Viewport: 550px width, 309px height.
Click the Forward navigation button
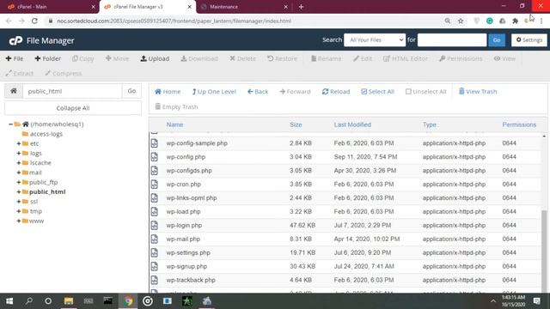point(295,92)
